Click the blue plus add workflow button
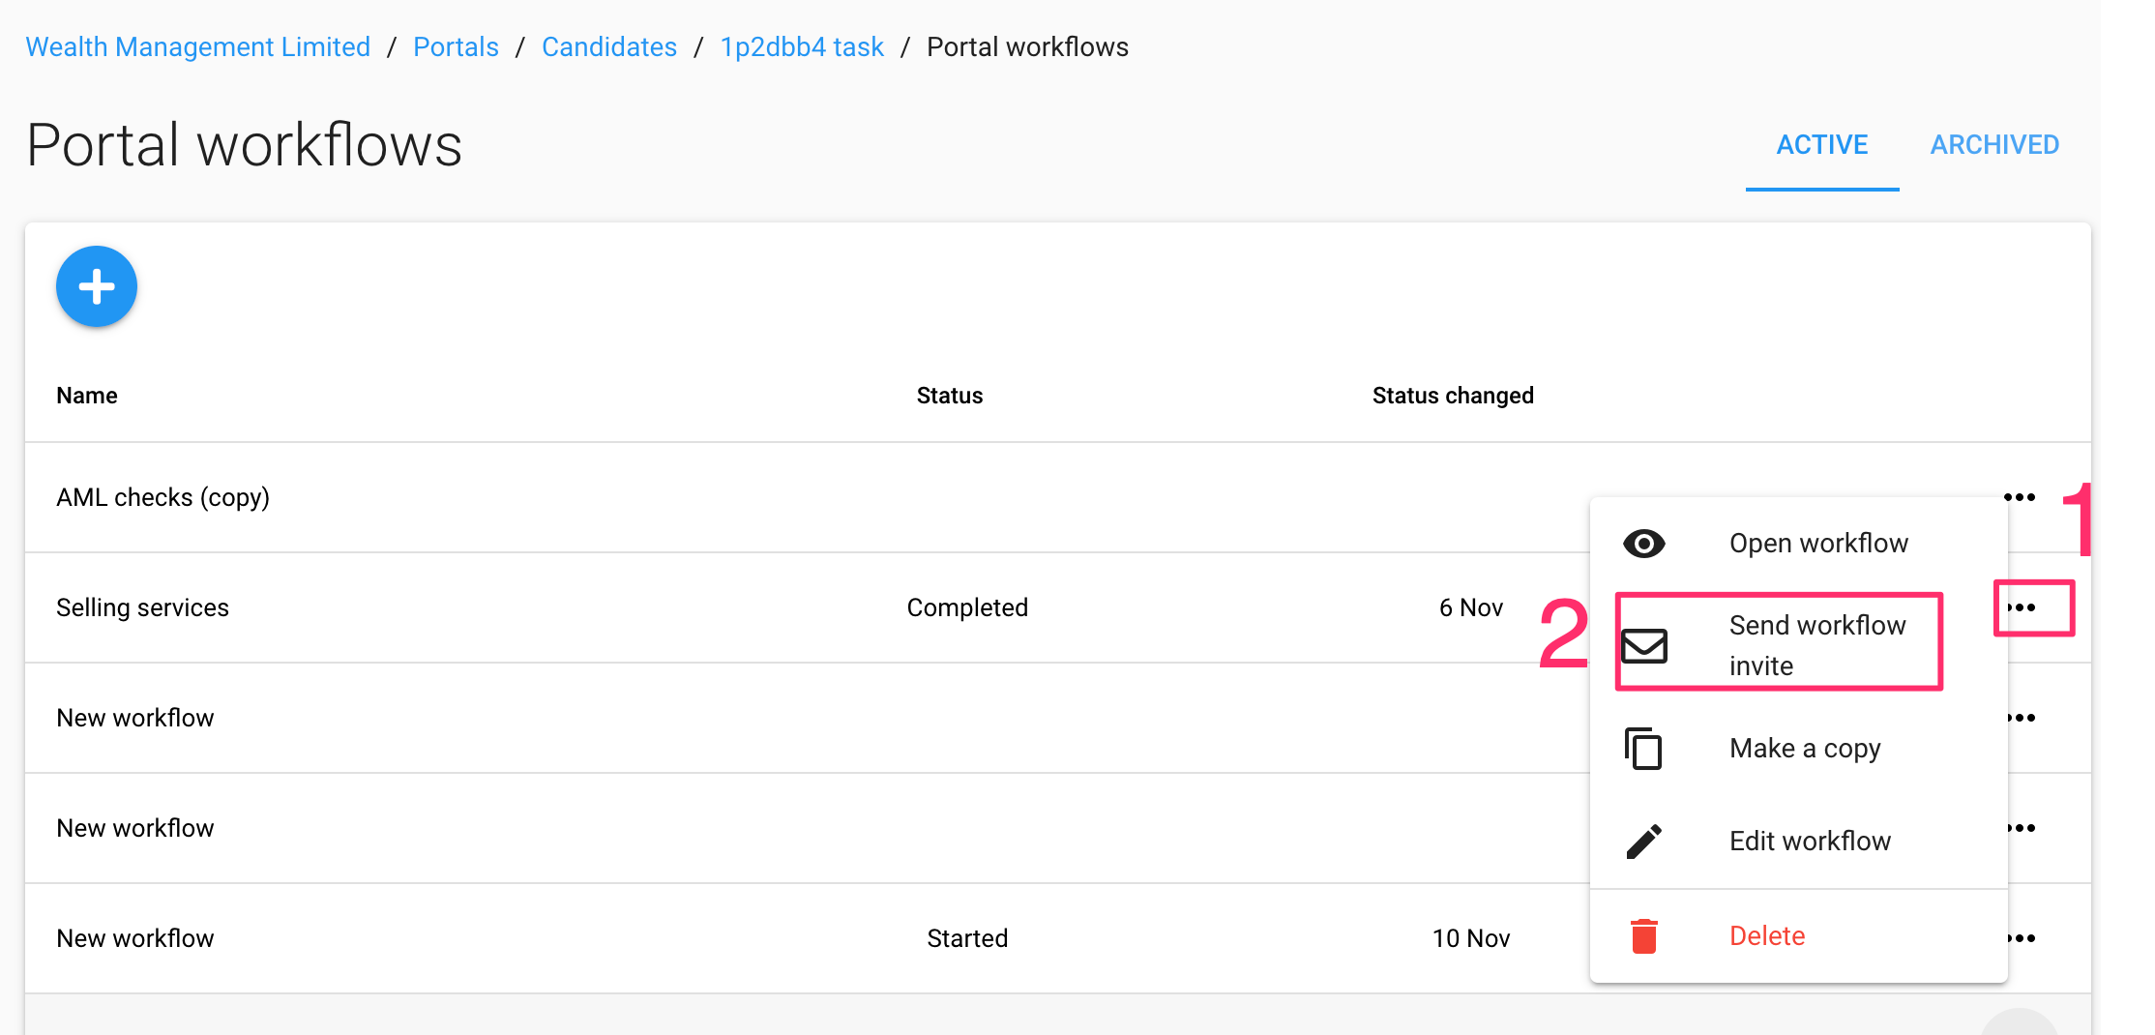Viewport: 2155px width, 1035px height. pos(97,286)
